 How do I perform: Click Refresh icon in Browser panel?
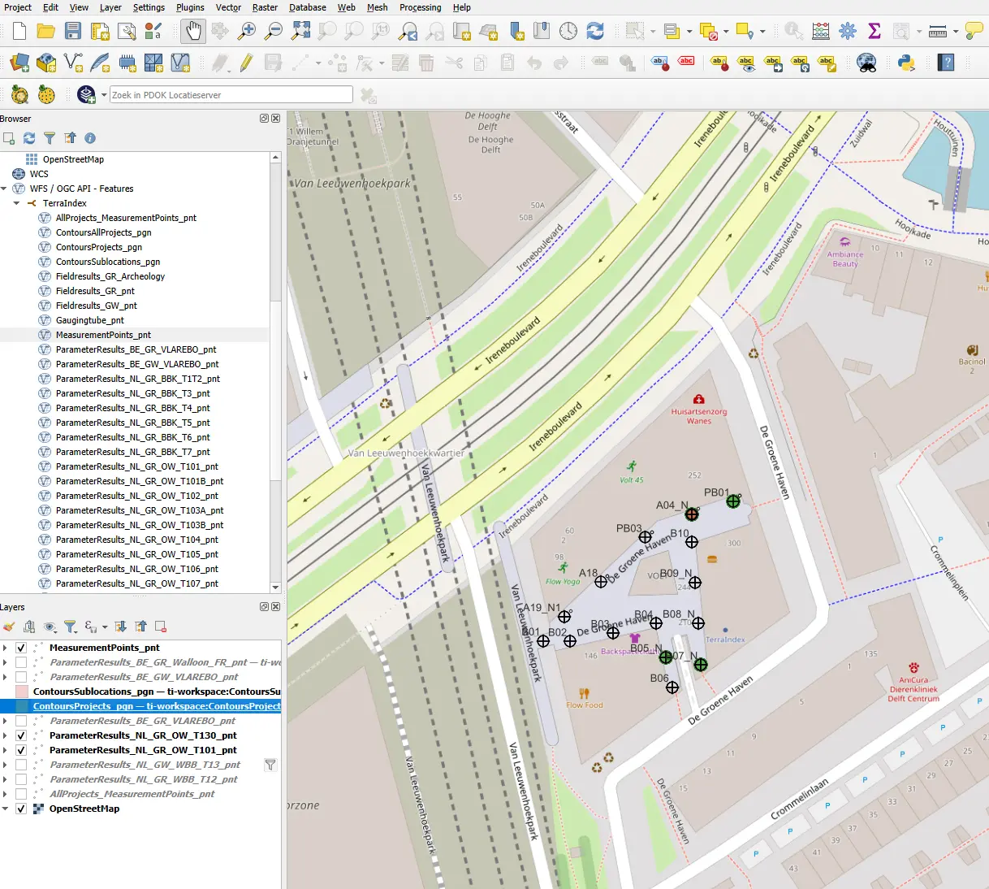coord(29,138)
